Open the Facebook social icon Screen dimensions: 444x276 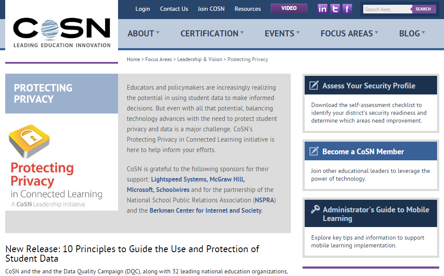click(347, 9)
